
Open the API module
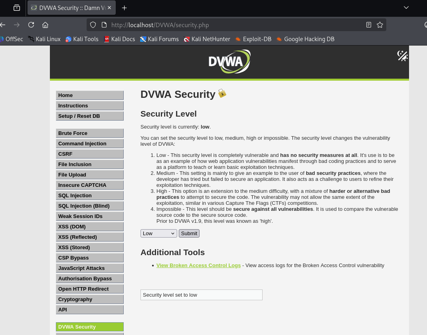click(90, 309)
